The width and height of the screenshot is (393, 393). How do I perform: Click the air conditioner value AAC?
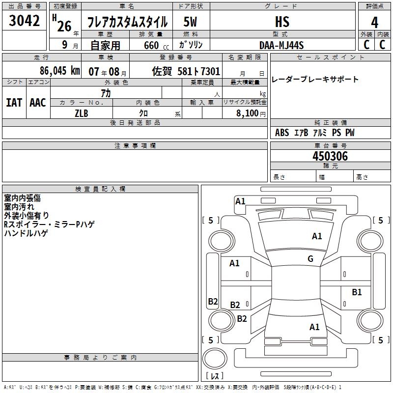click(x=38, y=103)
